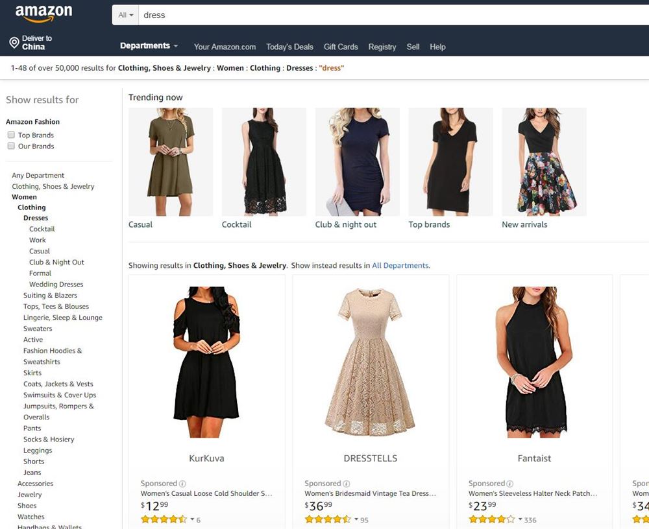The image size is (649, 529).
Task: Click the star rating of the KurKuva dress
Action: (x=164, y=519)
